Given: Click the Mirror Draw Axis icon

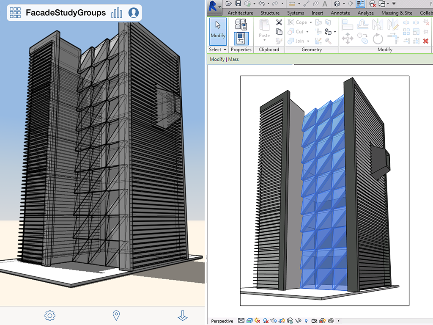Looking at the screenshot, I should (x=393, y=24).
